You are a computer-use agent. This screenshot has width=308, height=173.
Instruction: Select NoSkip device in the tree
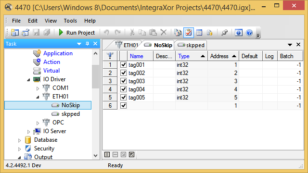coord(71,105)
